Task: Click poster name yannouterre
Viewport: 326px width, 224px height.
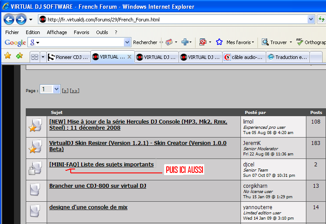Action: [x=257, y=207]
